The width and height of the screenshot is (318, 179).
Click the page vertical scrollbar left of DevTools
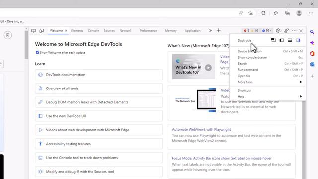[26, 45]
